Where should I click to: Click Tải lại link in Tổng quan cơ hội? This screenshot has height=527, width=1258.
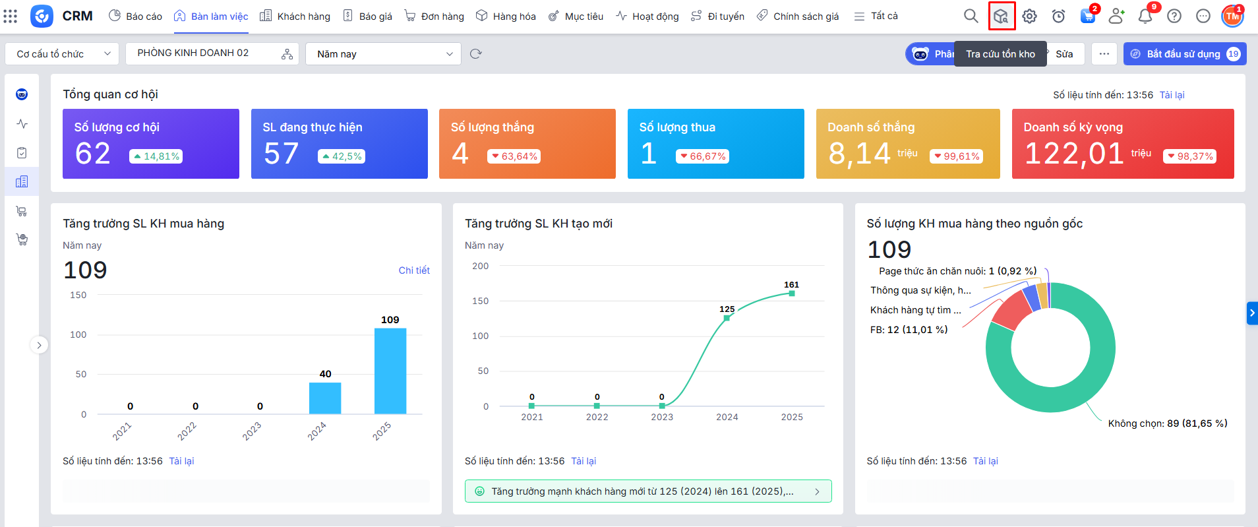coord(1172,95)
